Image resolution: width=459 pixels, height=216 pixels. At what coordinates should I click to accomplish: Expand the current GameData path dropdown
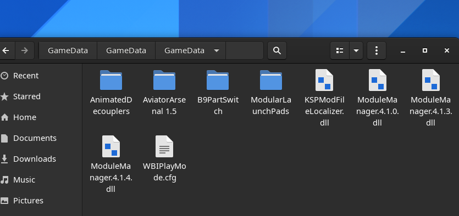(217, 50)
